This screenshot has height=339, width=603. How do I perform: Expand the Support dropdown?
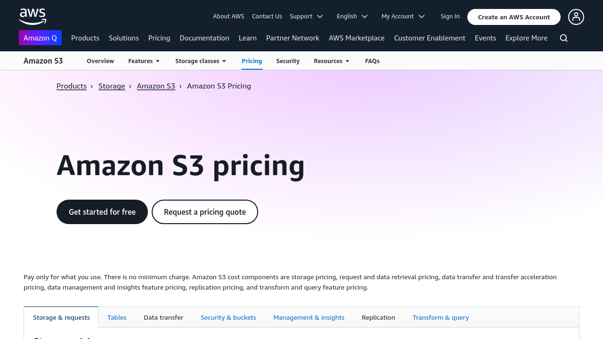click(306, 16)
